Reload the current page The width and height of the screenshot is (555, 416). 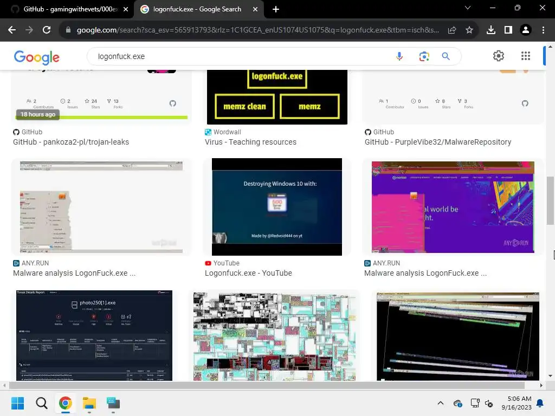47,30
